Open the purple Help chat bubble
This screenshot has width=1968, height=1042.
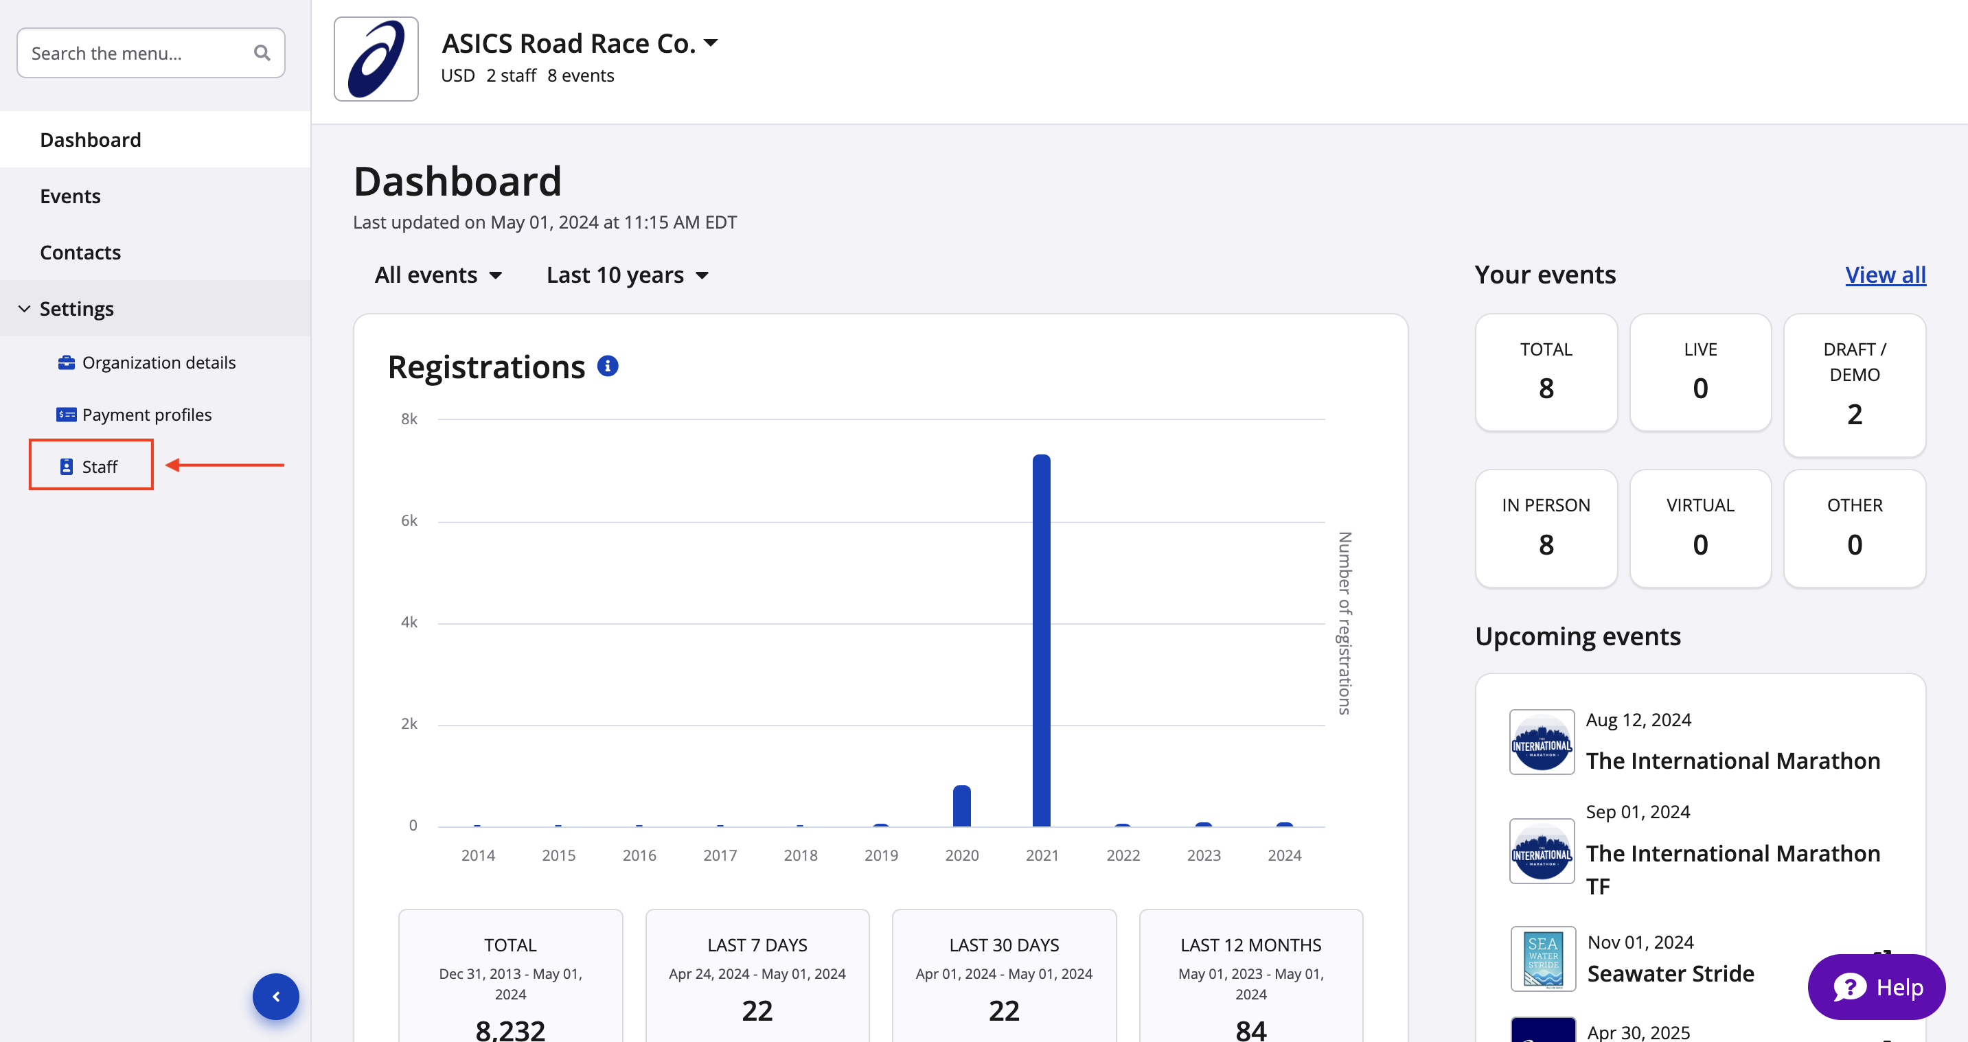pyautogui.click(x=1876, y=987)
